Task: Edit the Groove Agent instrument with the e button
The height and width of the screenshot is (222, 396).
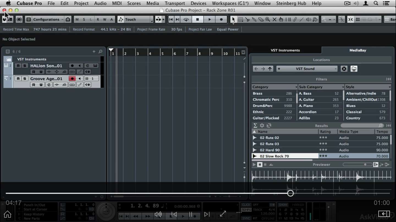Action: click(x=49, y=85)
